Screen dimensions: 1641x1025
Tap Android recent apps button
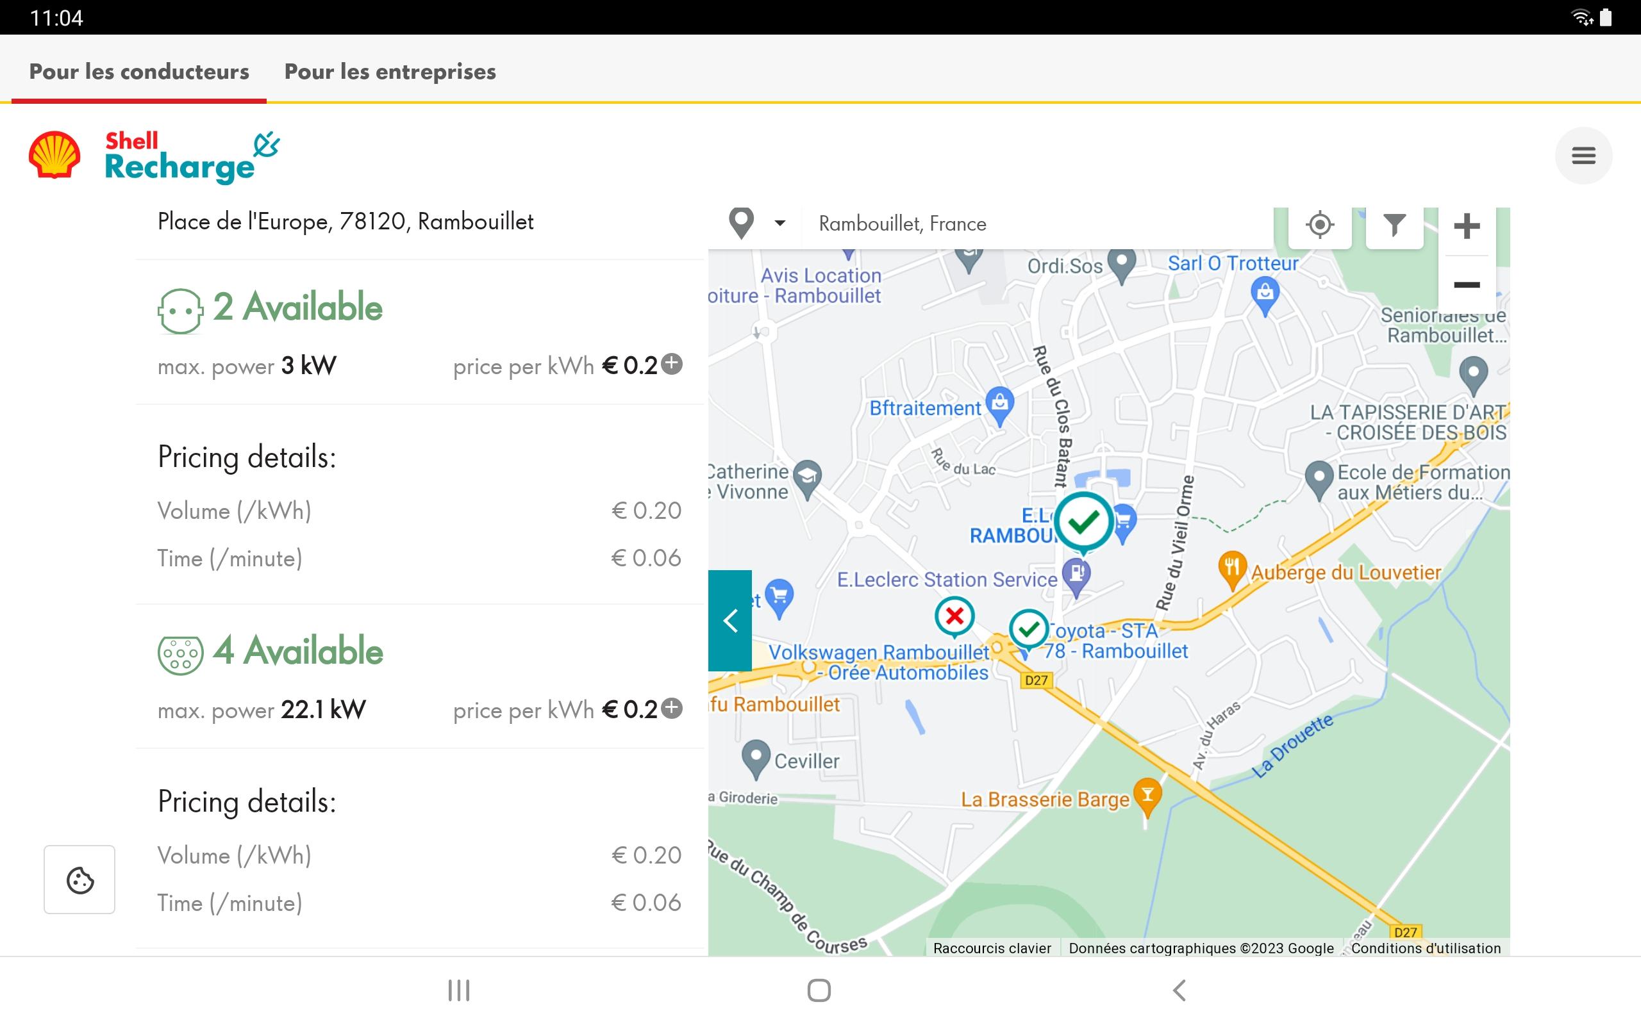tap(459, 990)
